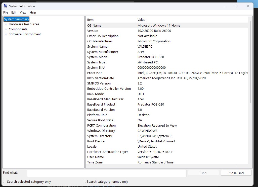Select the Software Environment category label

[x=25, y=34]
